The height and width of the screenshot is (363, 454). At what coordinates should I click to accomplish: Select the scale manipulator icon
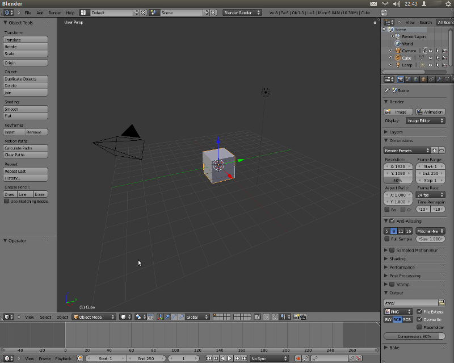181,317
